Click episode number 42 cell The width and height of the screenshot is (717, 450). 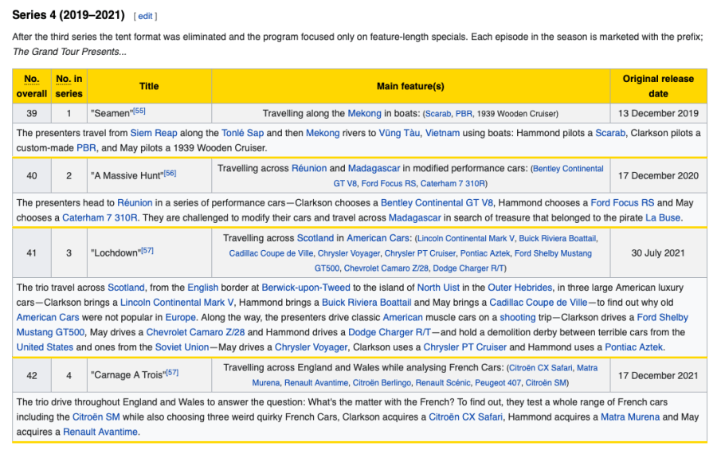(x=32, y=375)
